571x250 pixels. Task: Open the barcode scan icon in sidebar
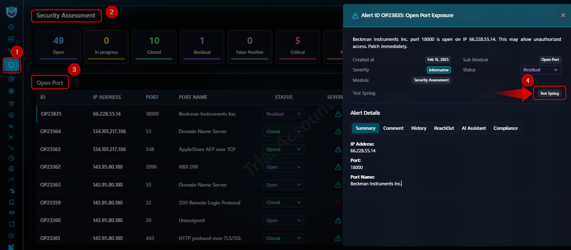(11, 136)
